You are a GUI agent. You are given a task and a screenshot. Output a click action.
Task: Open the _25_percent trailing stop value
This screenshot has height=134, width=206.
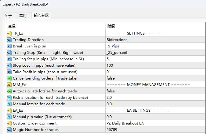tap(117, 52)
